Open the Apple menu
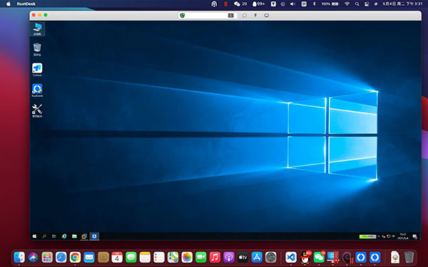Screen dimensions: 428x267 pos(9,4)
